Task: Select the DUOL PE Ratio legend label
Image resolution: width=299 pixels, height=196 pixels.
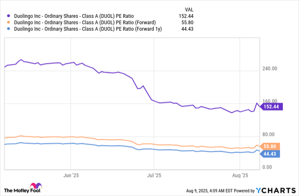Action: (x=74, y=16)
